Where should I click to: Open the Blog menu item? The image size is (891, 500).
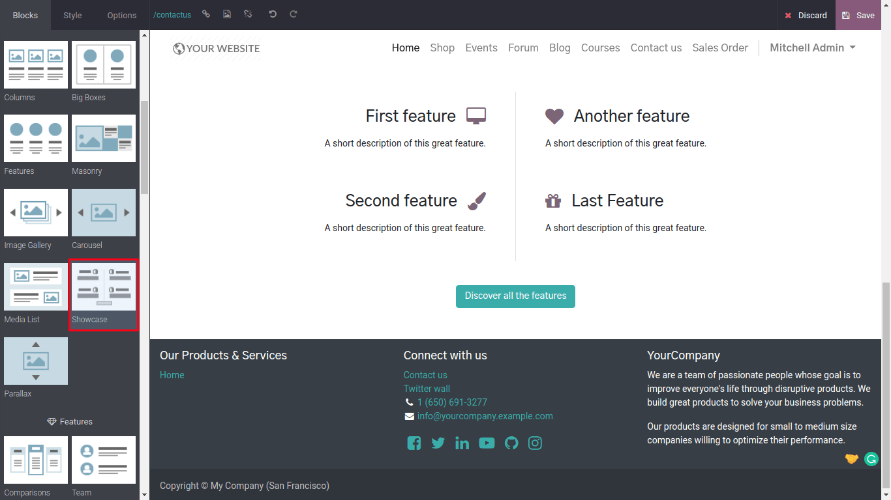pos(560,48)
